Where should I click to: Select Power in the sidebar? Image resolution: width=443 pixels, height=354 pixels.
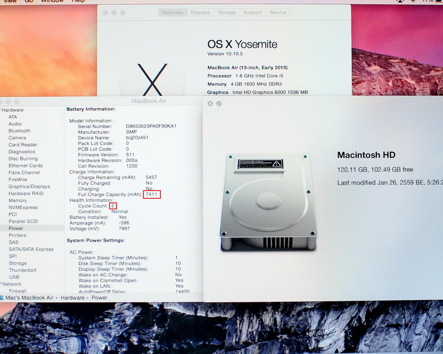tap(16, 228)
